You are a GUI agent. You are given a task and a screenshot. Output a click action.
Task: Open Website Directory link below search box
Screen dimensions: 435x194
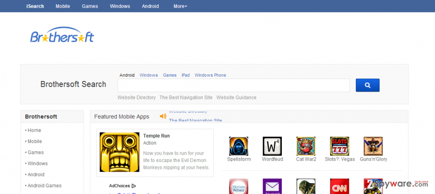pos(137,97)
